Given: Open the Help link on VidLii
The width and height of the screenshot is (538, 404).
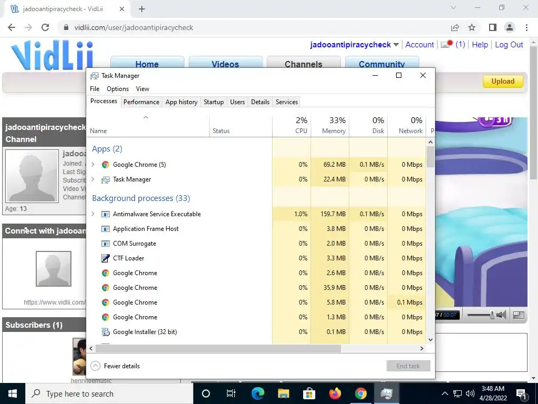Looking at the screenshot, I should 480,45.
